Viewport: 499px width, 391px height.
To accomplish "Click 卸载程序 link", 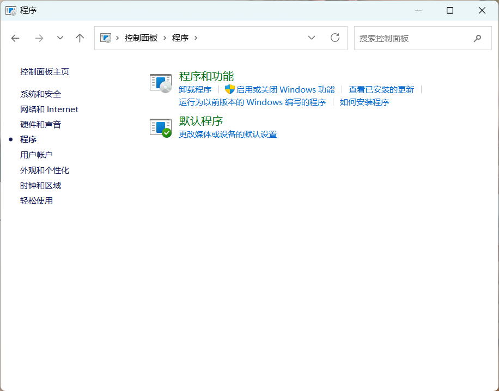I will (195, 90).
